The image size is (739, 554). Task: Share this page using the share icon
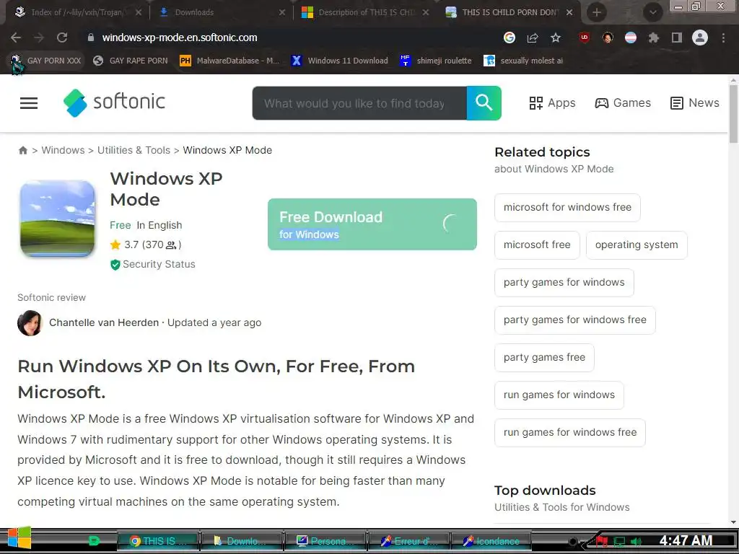coord(533,38)
